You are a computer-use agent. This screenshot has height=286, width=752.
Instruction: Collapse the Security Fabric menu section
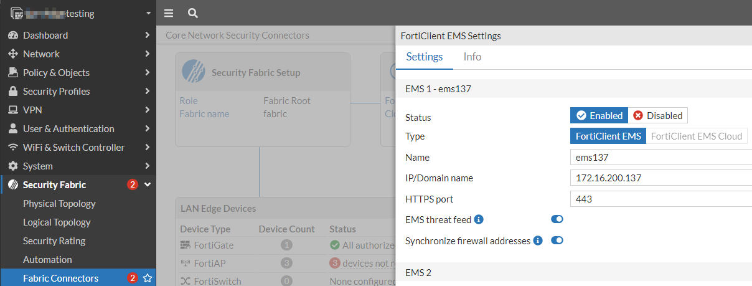coord(148,185)
